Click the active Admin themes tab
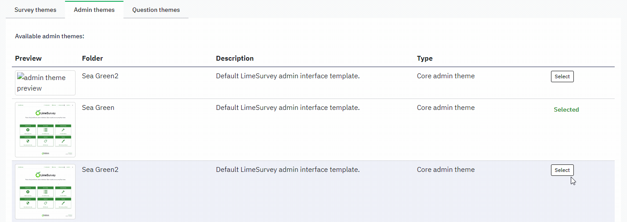 pyautogui.click(x=94, y=10)
